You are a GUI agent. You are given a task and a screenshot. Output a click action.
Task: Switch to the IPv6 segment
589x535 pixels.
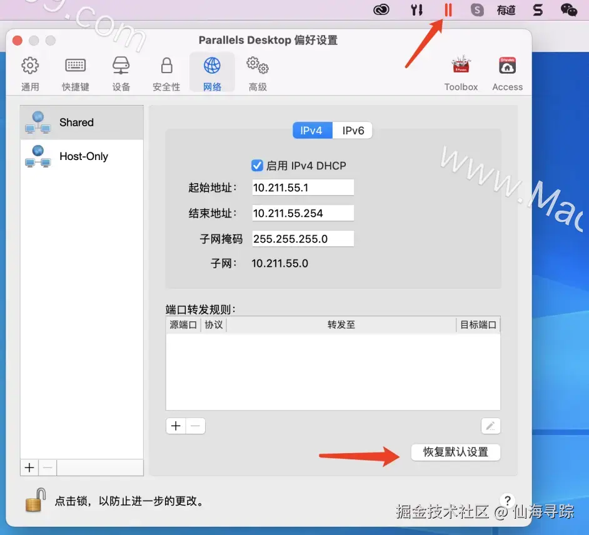click(353, 131)
